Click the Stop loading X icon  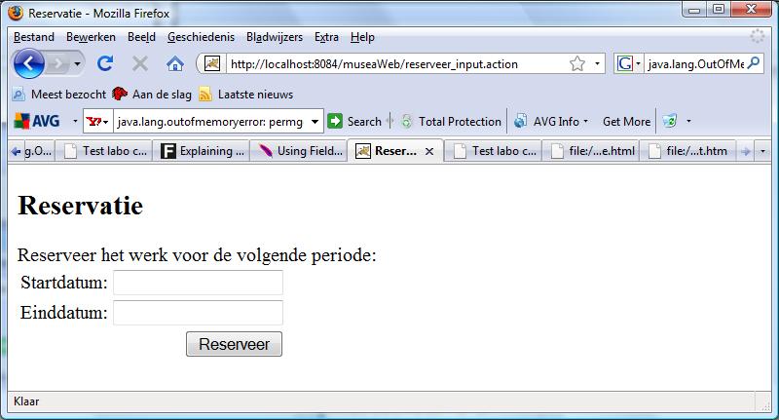tap(139, 63)
